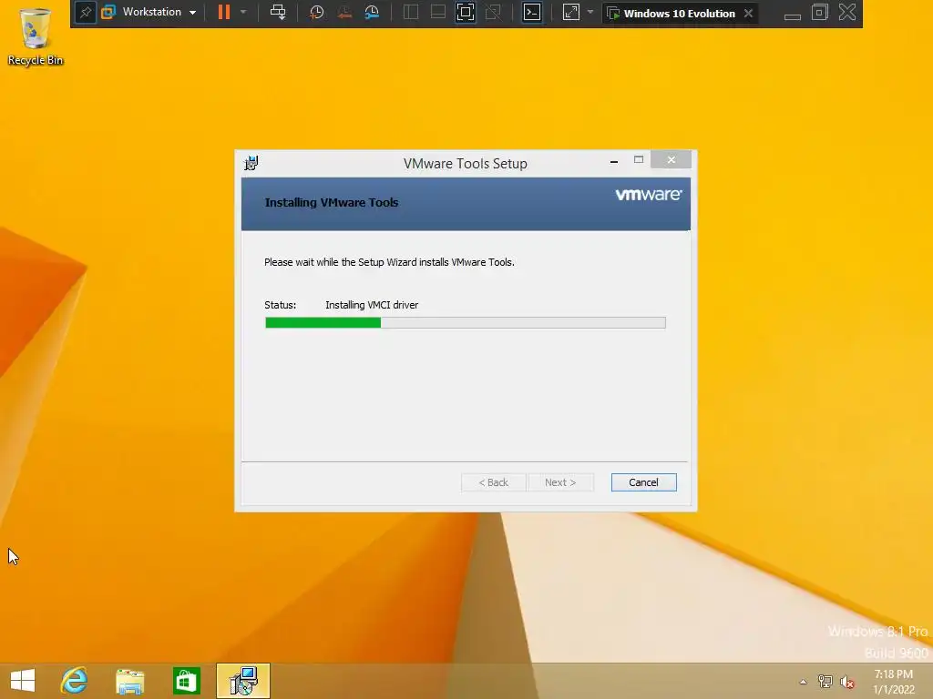Unpin the VMware fullscreen toolbar
The height and width of the screenshot is (699, 933).
pos(85,13)
